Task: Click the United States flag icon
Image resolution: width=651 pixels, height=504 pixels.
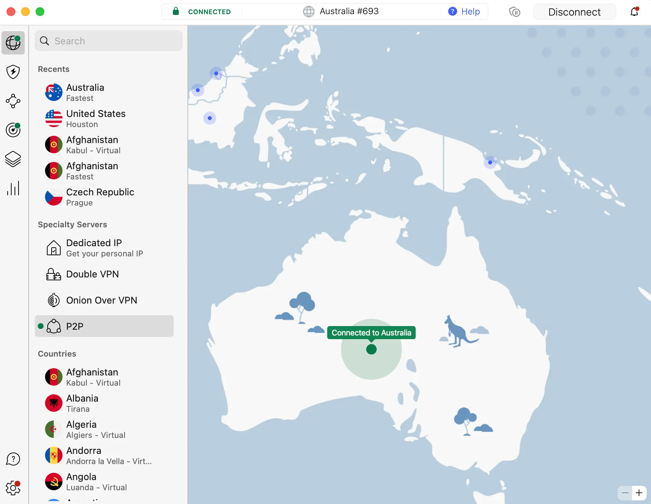Action: [54, 119]
